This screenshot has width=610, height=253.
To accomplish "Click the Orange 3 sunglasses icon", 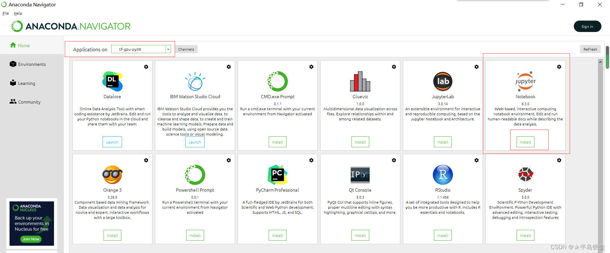I will click(x=112, y=175).
